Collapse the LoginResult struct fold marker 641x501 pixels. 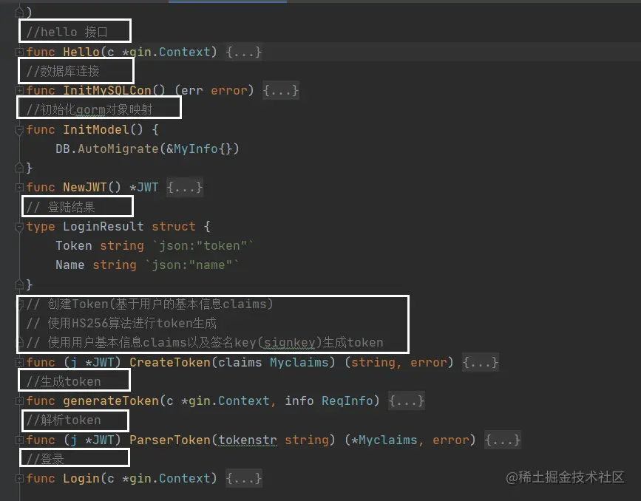click(19, 227)
